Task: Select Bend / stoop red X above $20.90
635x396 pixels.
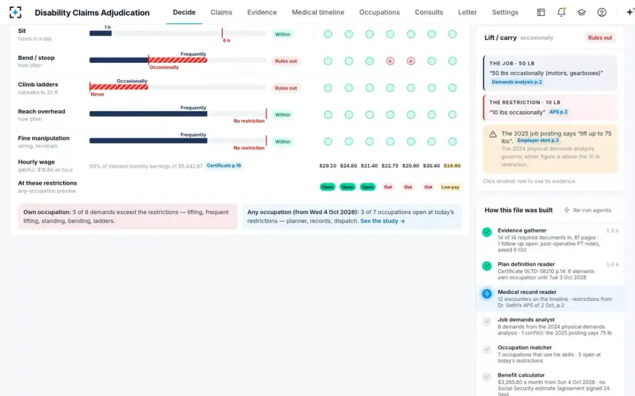Action: (x=411, y=61)
